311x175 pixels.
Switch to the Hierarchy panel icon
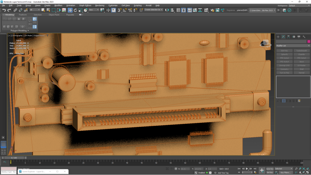pos(289,37)
